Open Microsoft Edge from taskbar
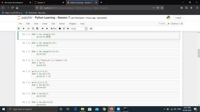200x112 pixels. coord(75,109)
